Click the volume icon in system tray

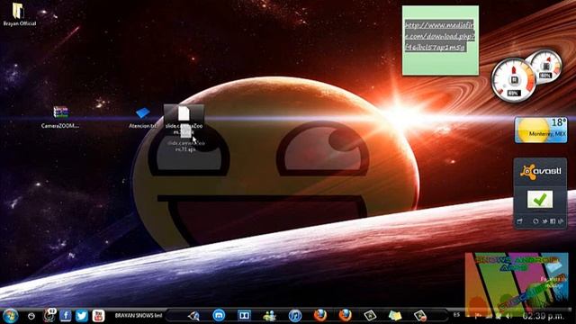pyautogui.click(x=509, y=316)
